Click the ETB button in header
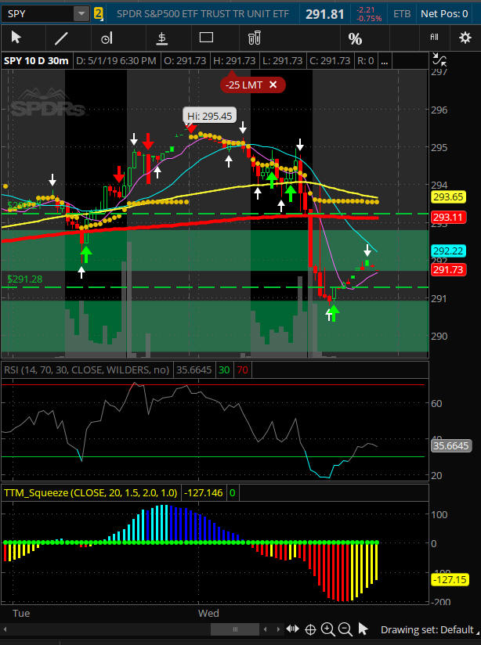This screenshot has height=645, width=481. coord(402,13)
